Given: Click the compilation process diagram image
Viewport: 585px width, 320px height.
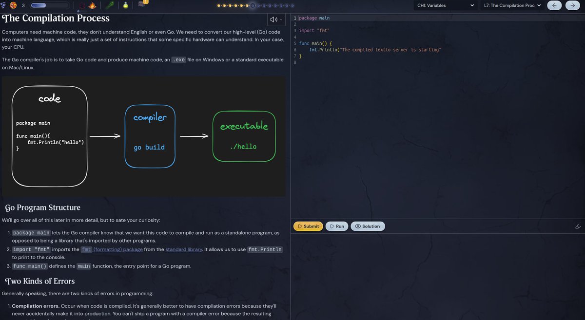Looking at the screenshot, I should coord(144,135).
